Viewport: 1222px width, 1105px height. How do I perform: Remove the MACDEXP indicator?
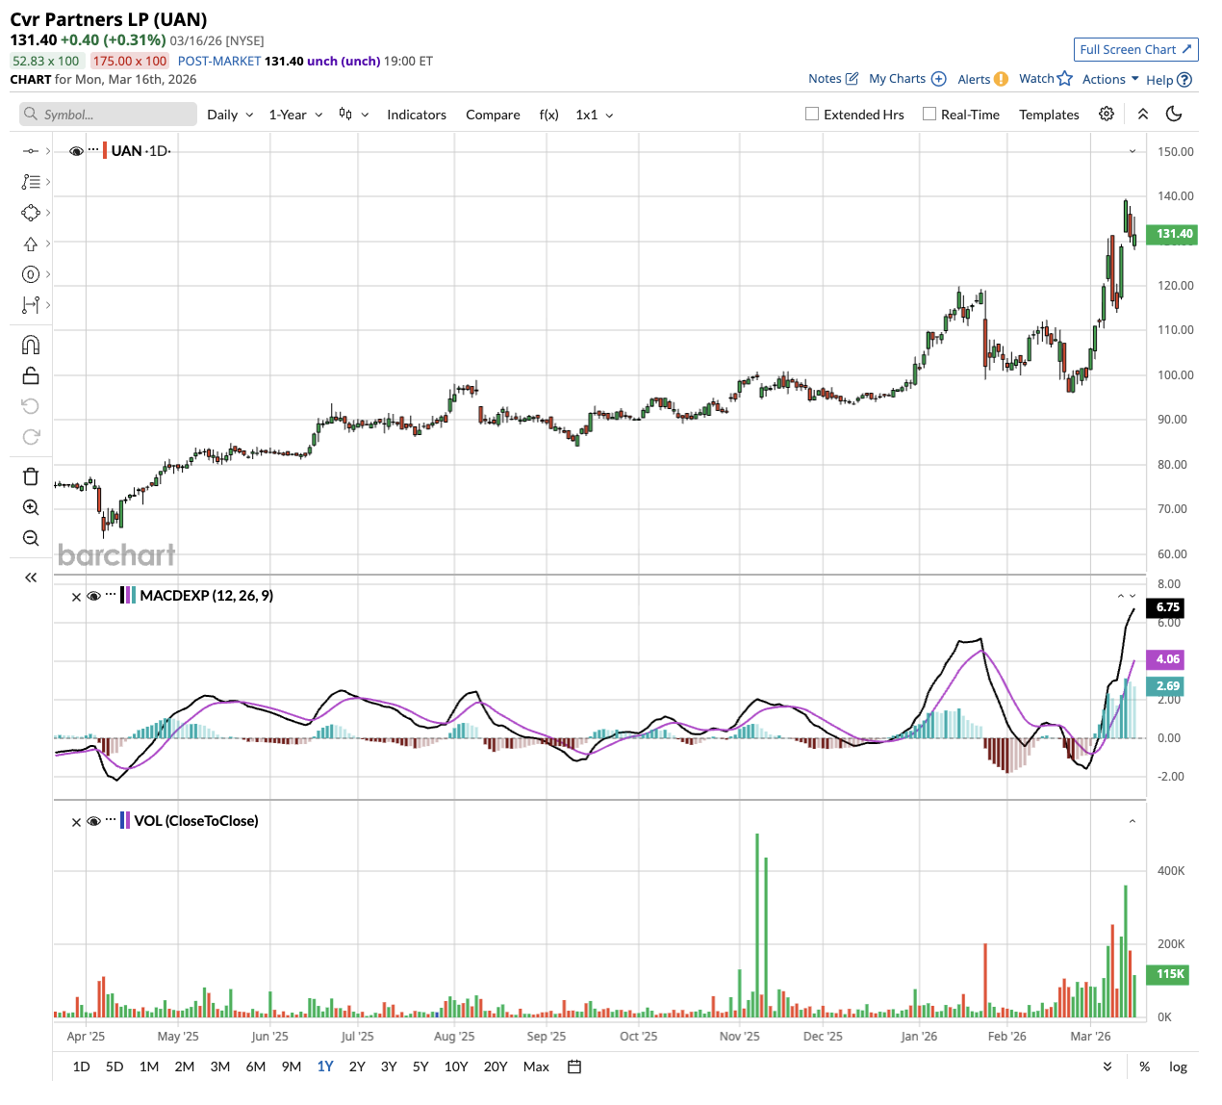tap(76, 597)
